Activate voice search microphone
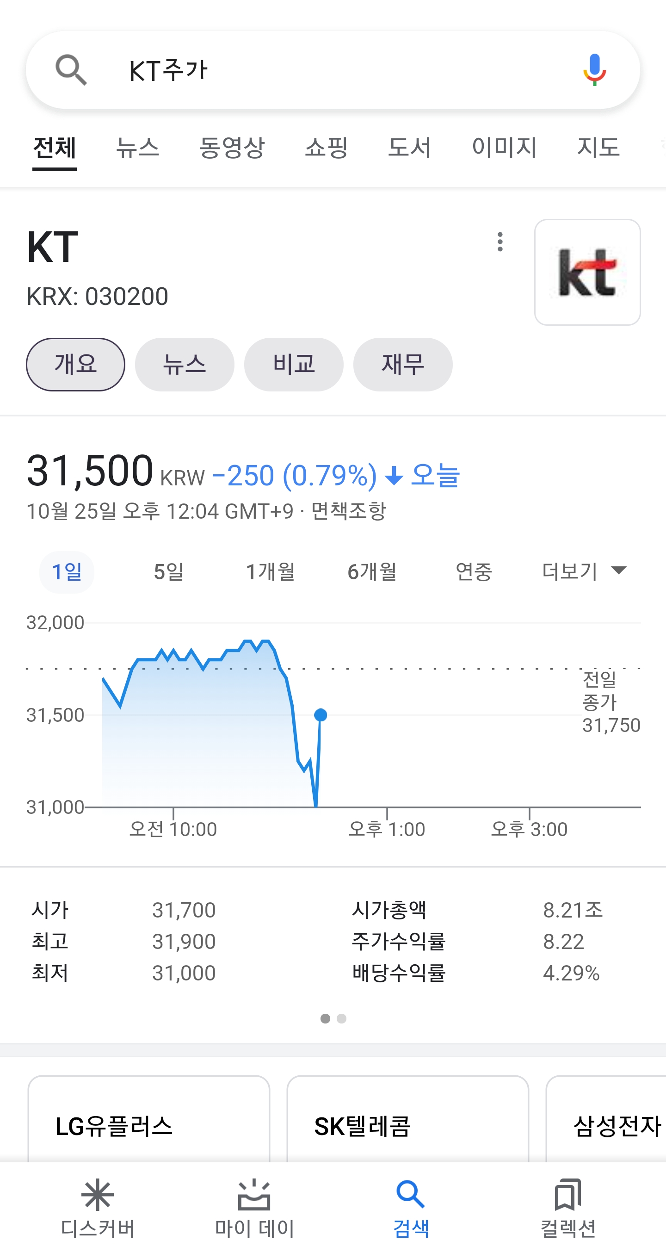The height and width of the screenshot is (1253, 666). tap(594, 70)
